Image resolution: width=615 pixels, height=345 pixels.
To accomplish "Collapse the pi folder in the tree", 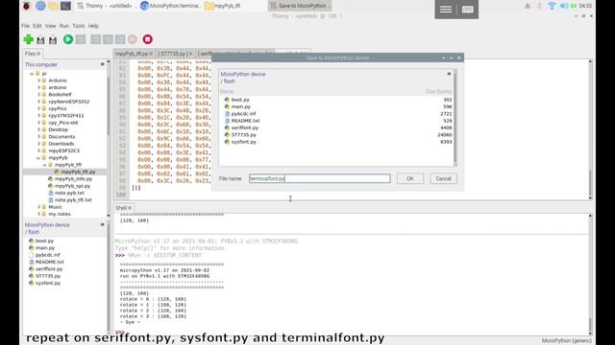I will 32,73.
